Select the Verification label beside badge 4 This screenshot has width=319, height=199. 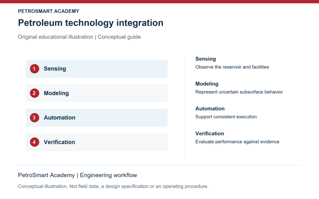(60, 142)
